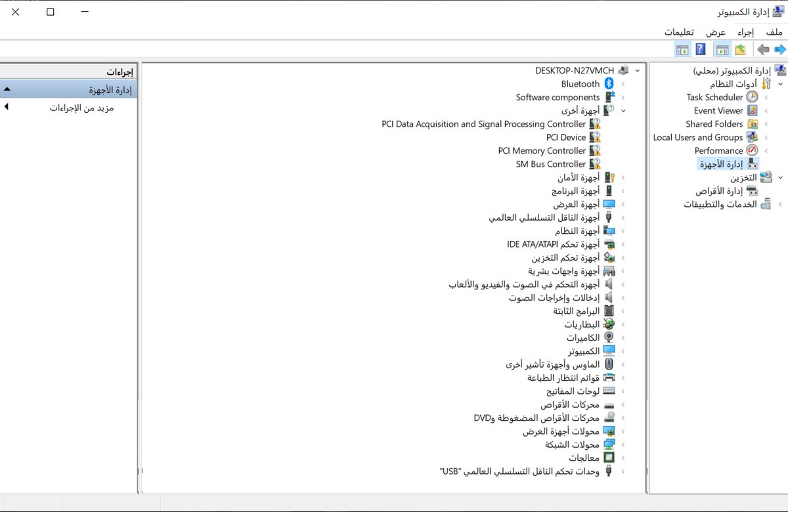Expand the وحدات تحكم الناقل التسلسلي العالمي USB category

tap(623, 471)
